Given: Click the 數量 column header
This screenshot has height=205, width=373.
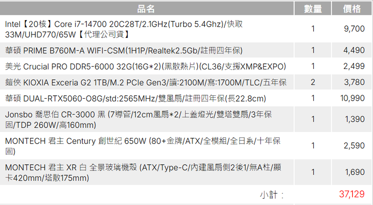Looking at the screenshot, I should click(x=313, y=9).
